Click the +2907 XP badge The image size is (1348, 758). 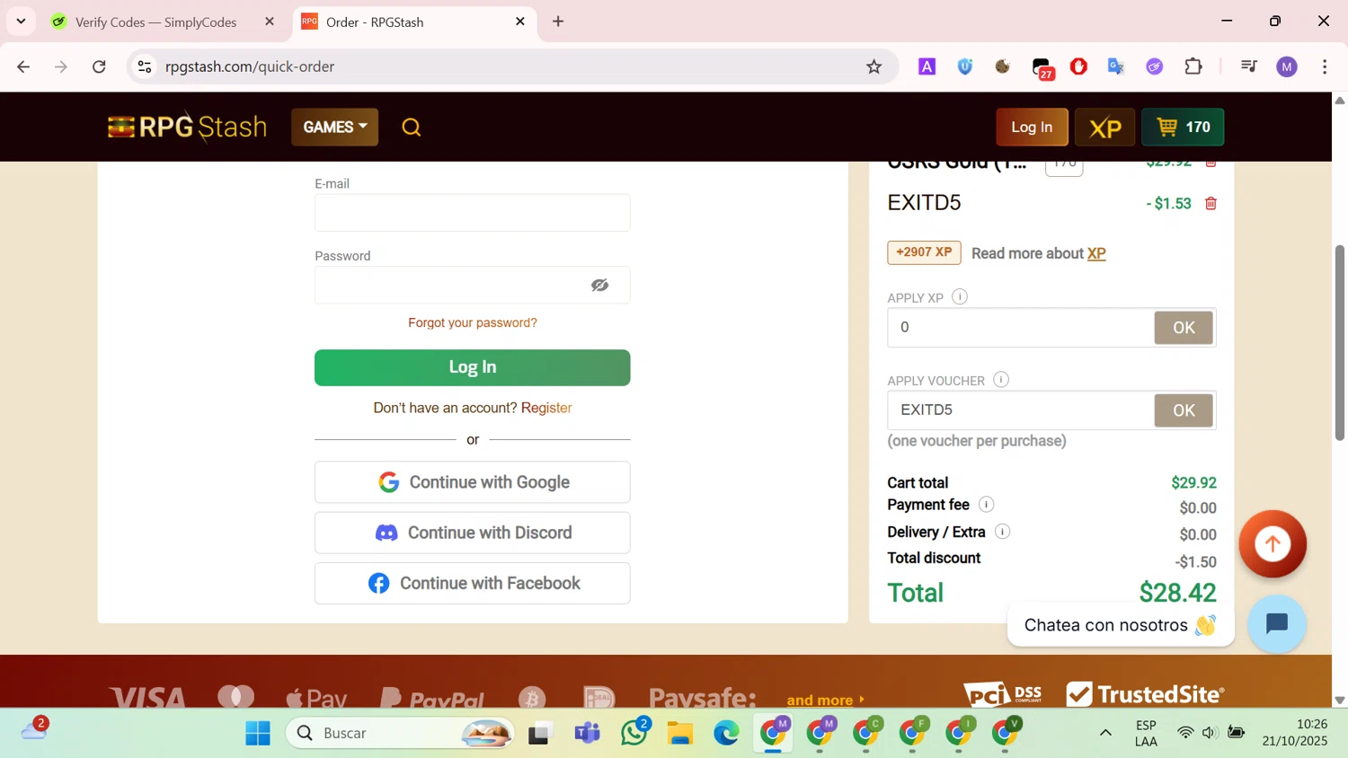(924, 252)
